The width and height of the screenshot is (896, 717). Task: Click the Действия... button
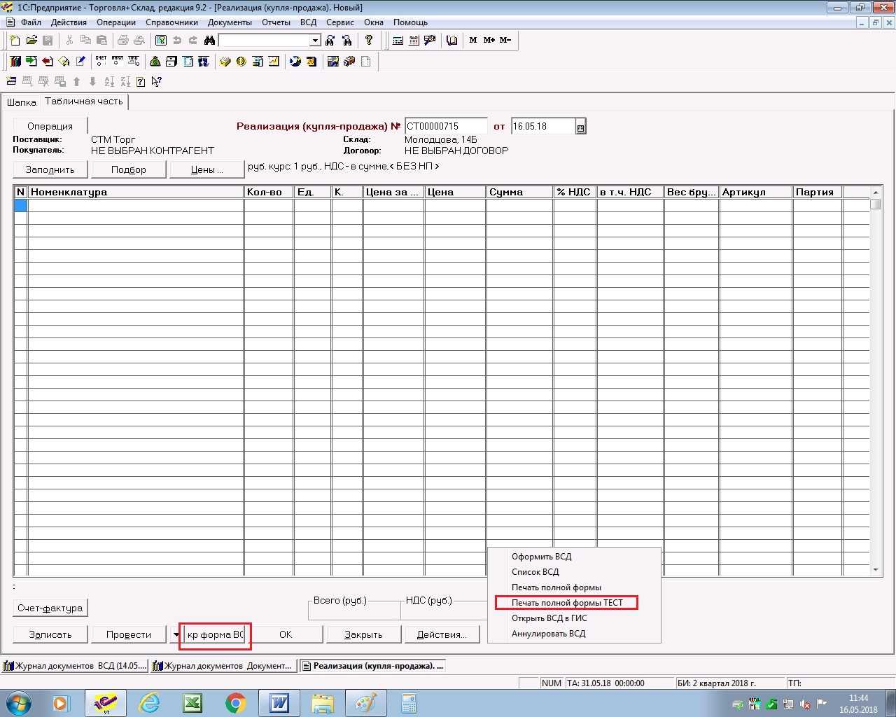point(442,634)
